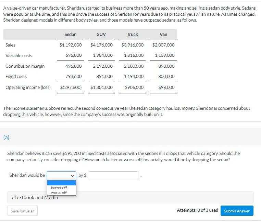Open the eTextbook and Media section

click(x=130, y=197)
